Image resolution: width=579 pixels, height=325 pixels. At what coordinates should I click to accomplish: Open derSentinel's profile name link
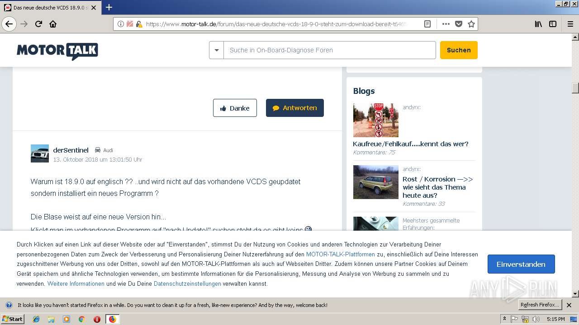(x=71, y=150)
